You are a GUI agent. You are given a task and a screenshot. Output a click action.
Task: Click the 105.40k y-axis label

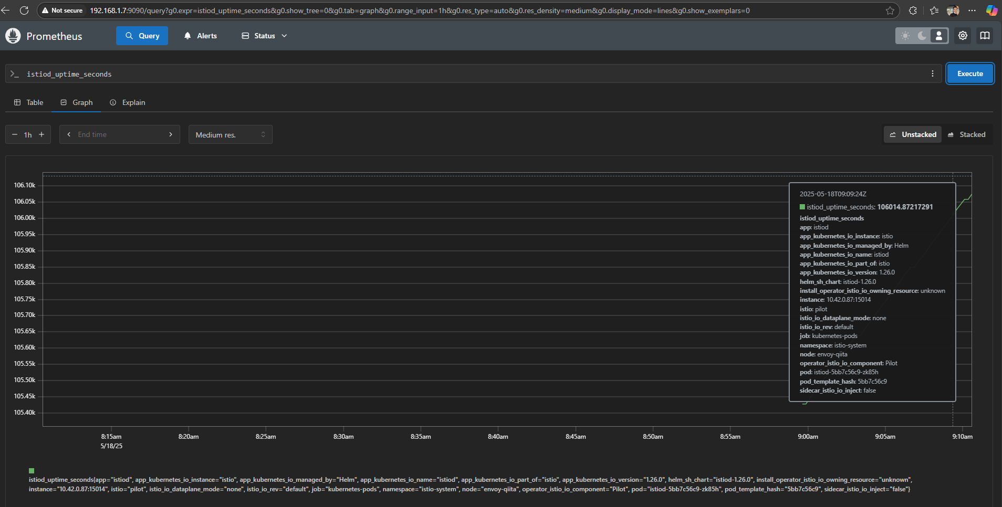[x=25, y=413]
